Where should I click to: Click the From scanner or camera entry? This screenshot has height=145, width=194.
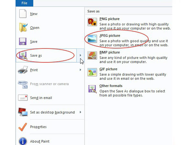point(49,84)
